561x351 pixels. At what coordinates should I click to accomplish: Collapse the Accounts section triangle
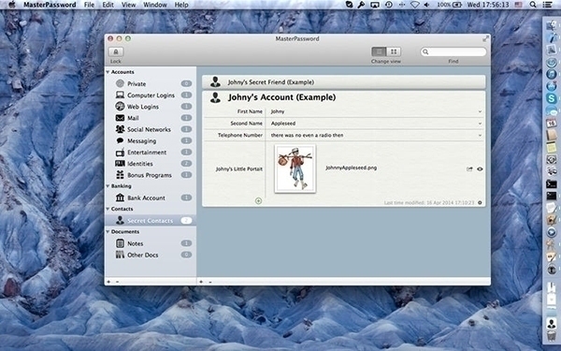[108, 72]
